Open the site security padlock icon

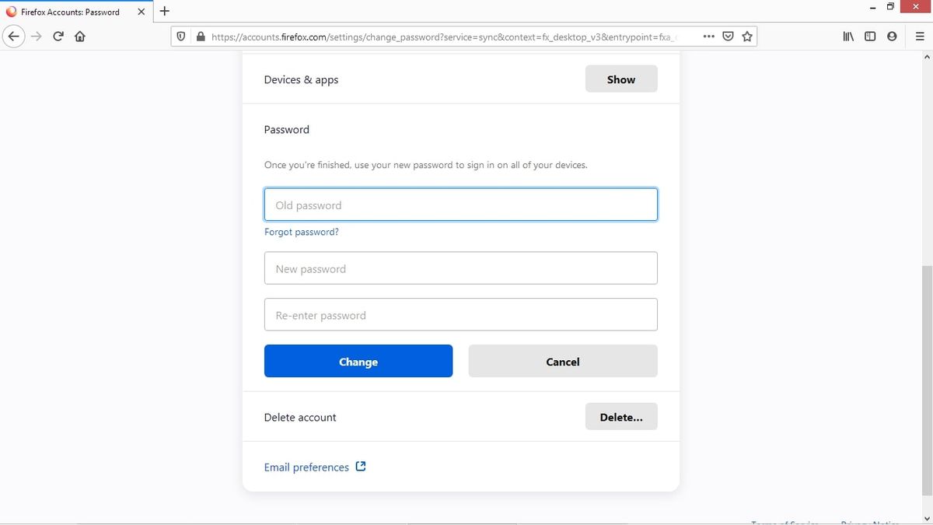tap(200, 36)
